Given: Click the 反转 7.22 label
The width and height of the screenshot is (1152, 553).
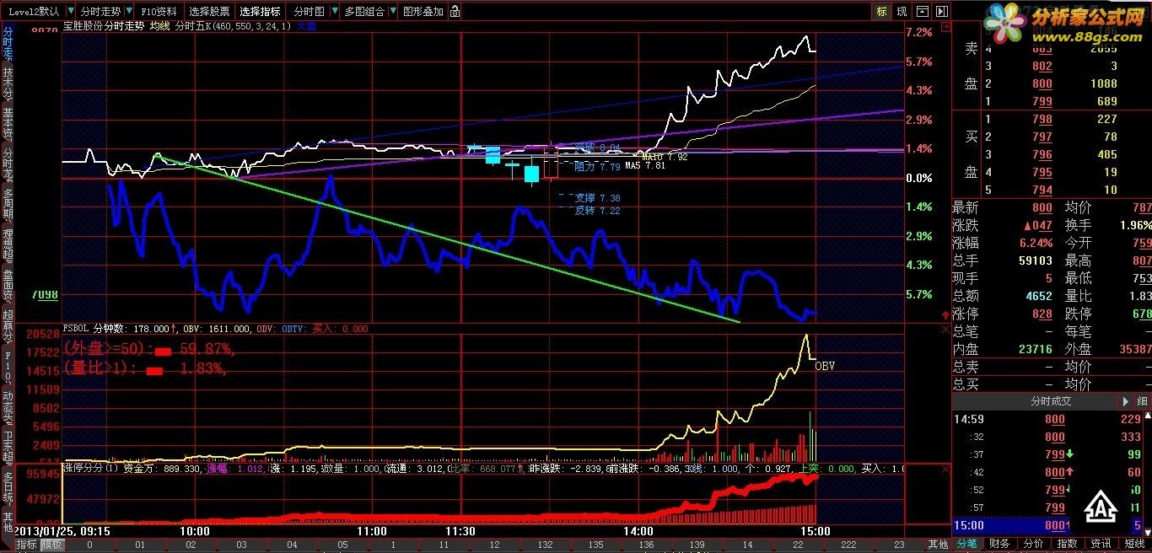Looking at the screenshot, I should click(x=597, y=211).
